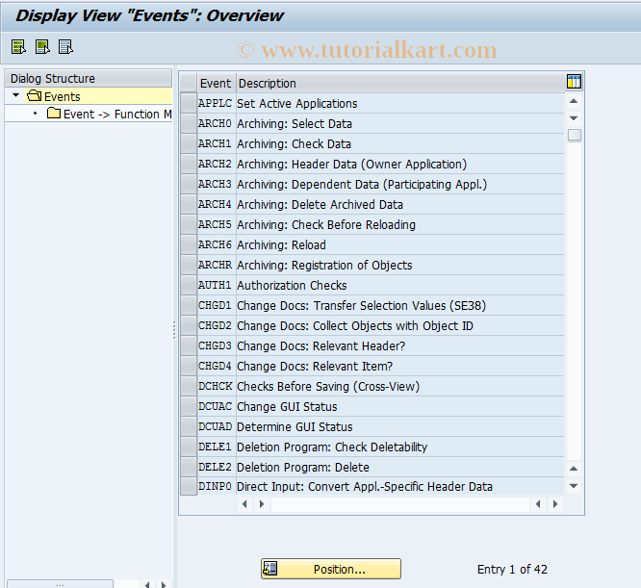The width and height of the screenshot is (641, 588).
Task: Click the lower page down arrow of table scrollbar
Action: pyautogui.click(x=574, y=486)
